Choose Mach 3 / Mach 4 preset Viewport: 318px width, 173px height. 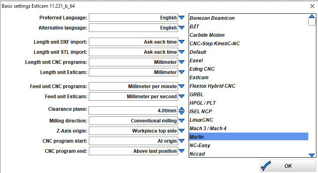249,129
